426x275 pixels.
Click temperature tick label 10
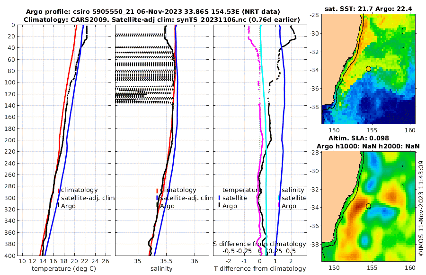(22, 261)
